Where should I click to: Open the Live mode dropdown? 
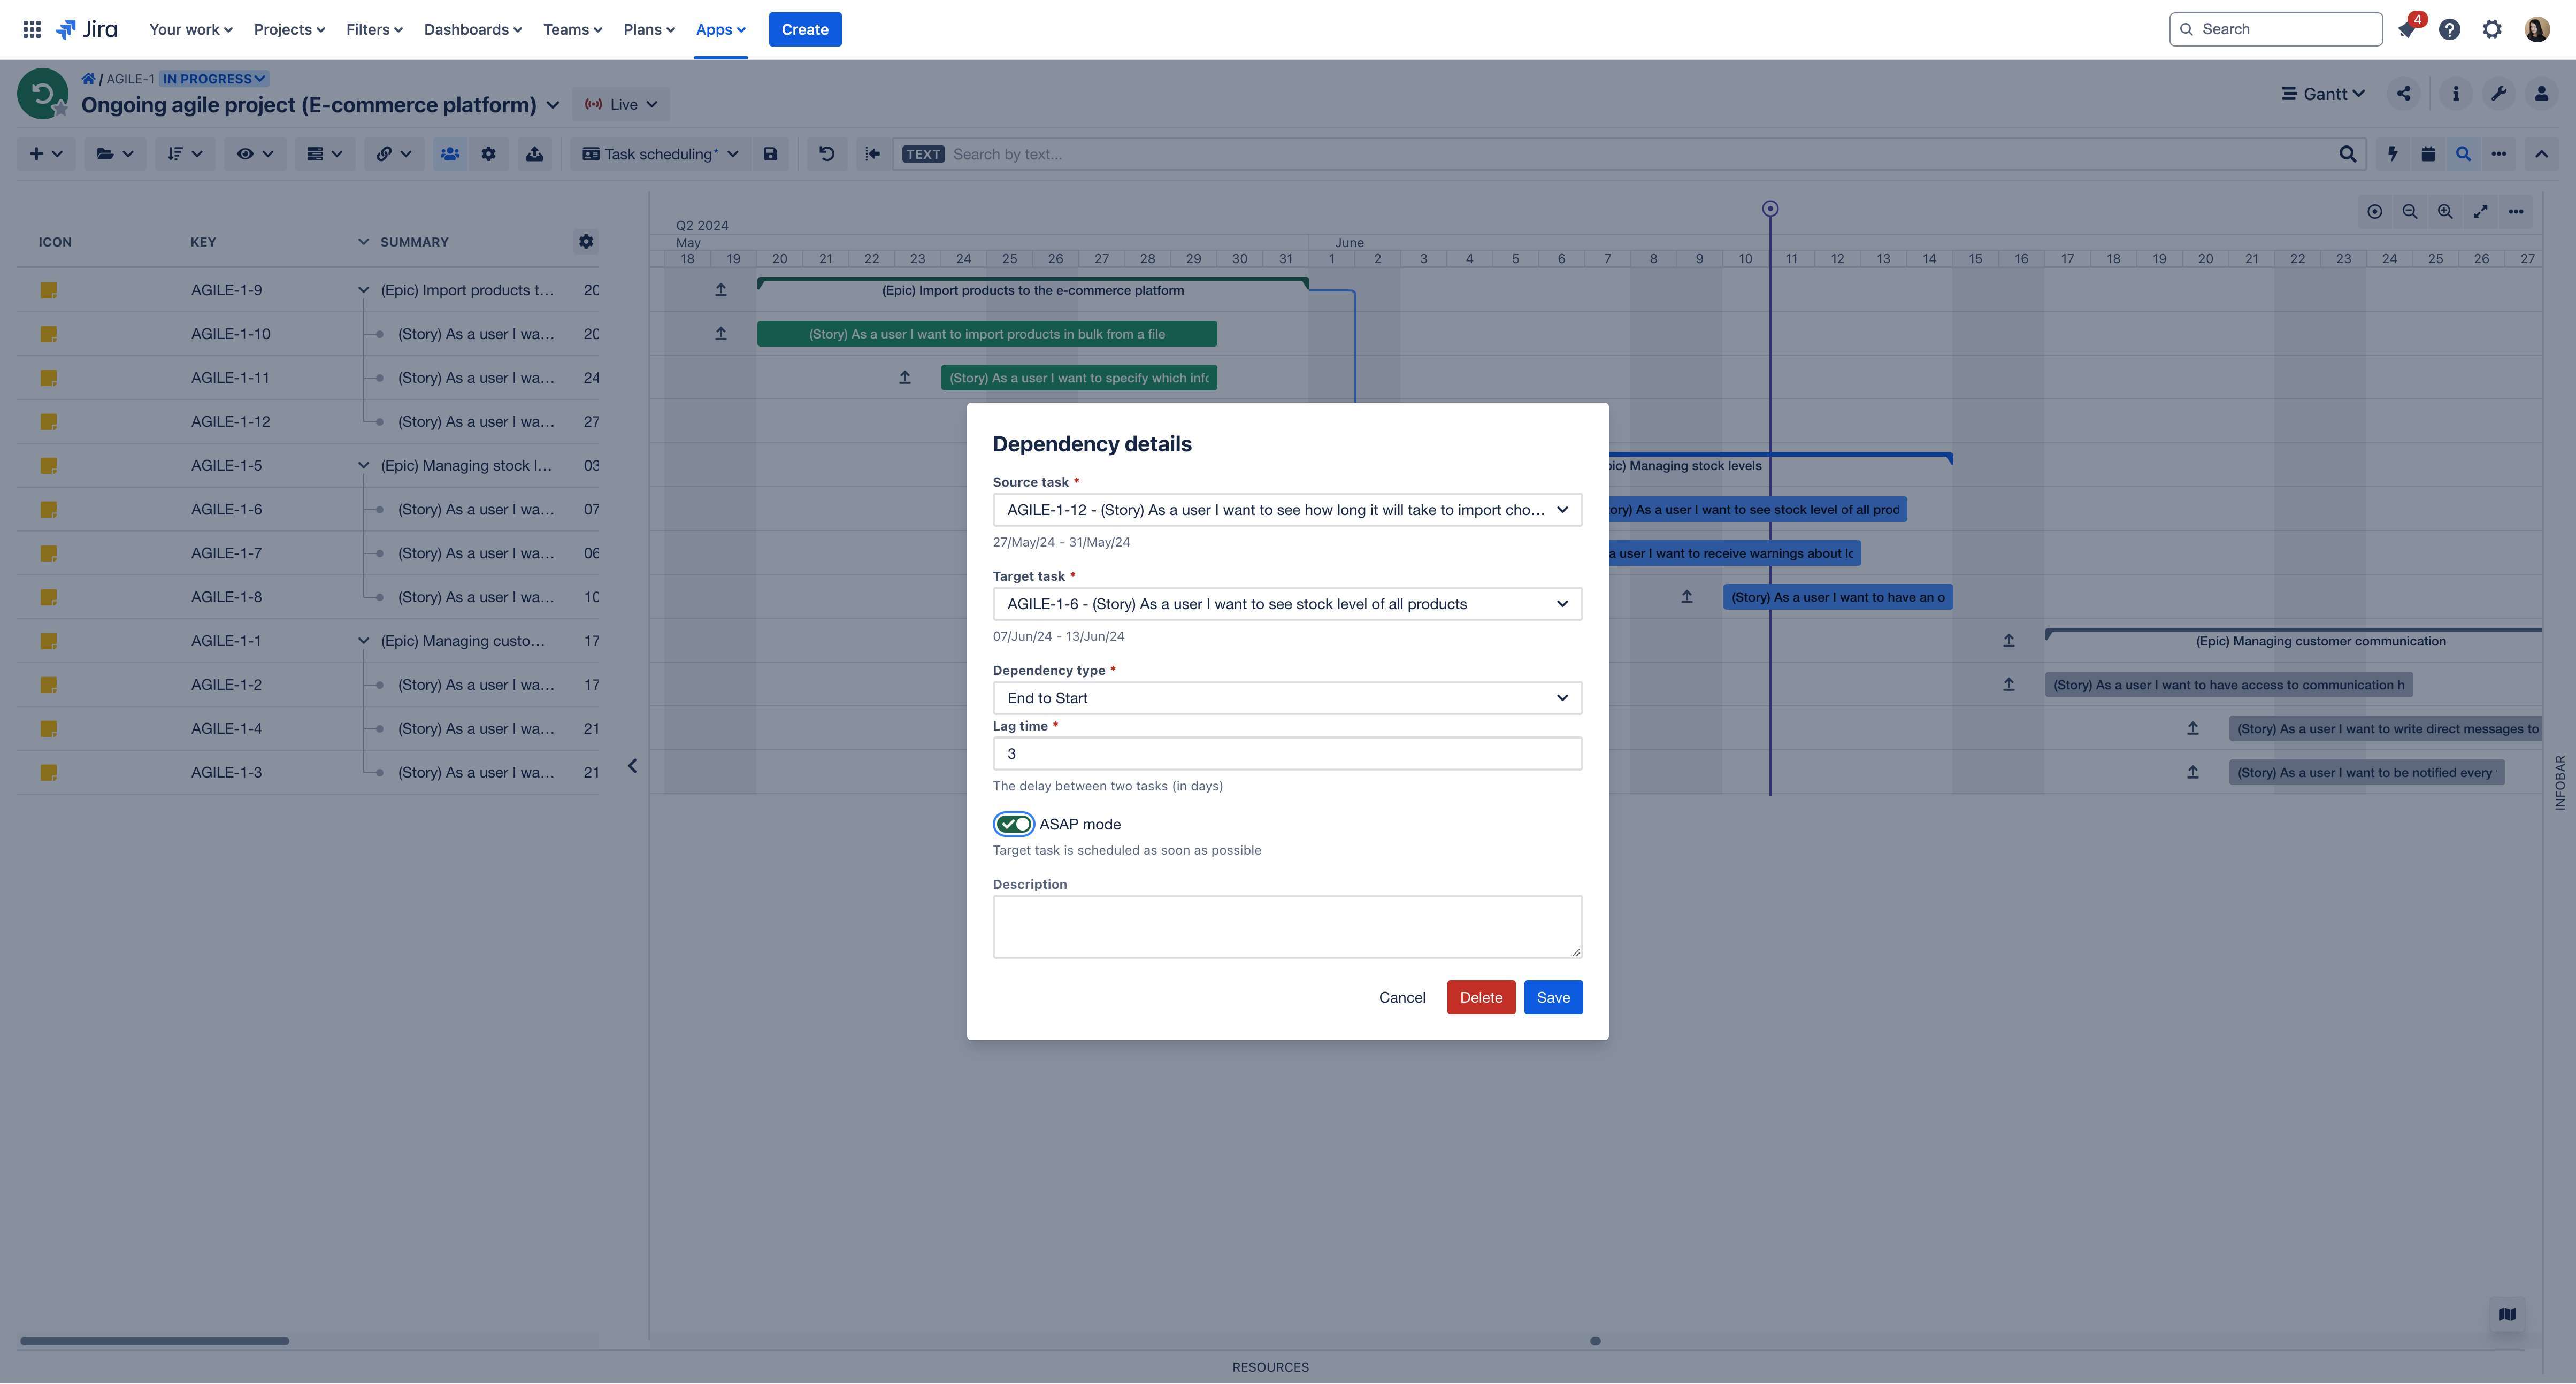click(x=621, y=104)
